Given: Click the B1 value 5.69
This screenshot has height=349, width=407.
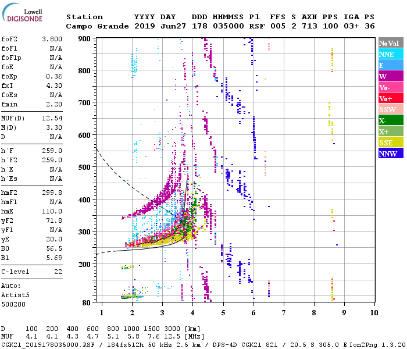Looking at the screenshot, I should [54, 258].
